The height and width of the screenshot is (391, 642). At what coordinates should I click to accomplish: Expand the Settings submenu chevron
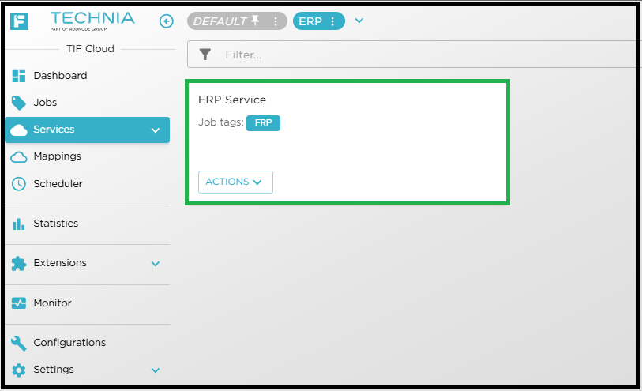155,370
